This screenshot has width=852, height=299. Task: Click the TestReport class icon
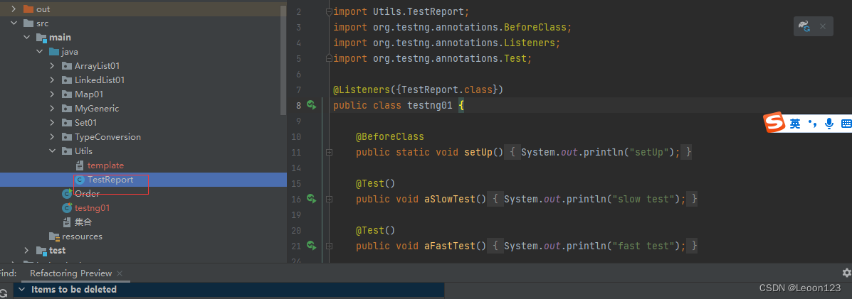pyautogui.click(x=80, y=180)
